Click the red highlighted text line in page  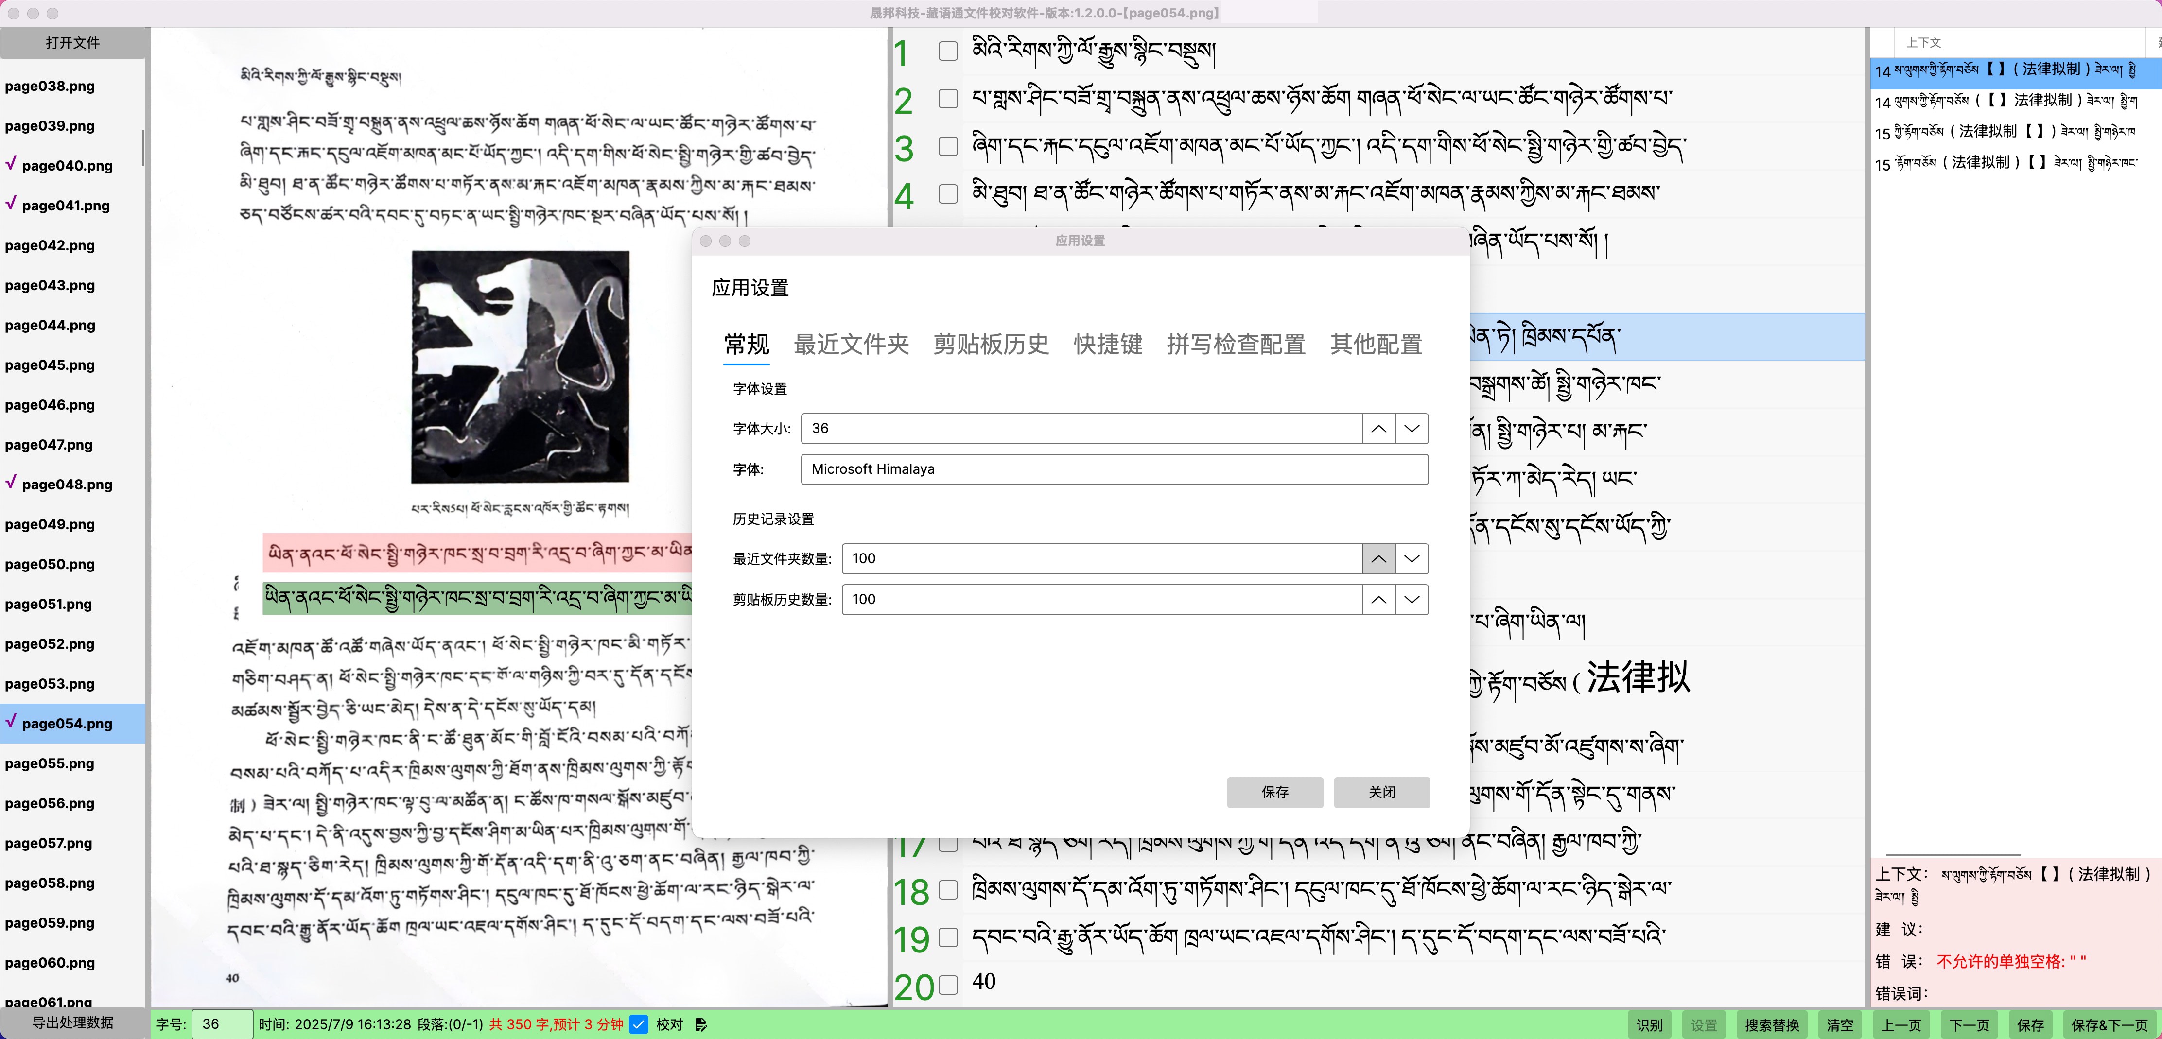point(477,552)
